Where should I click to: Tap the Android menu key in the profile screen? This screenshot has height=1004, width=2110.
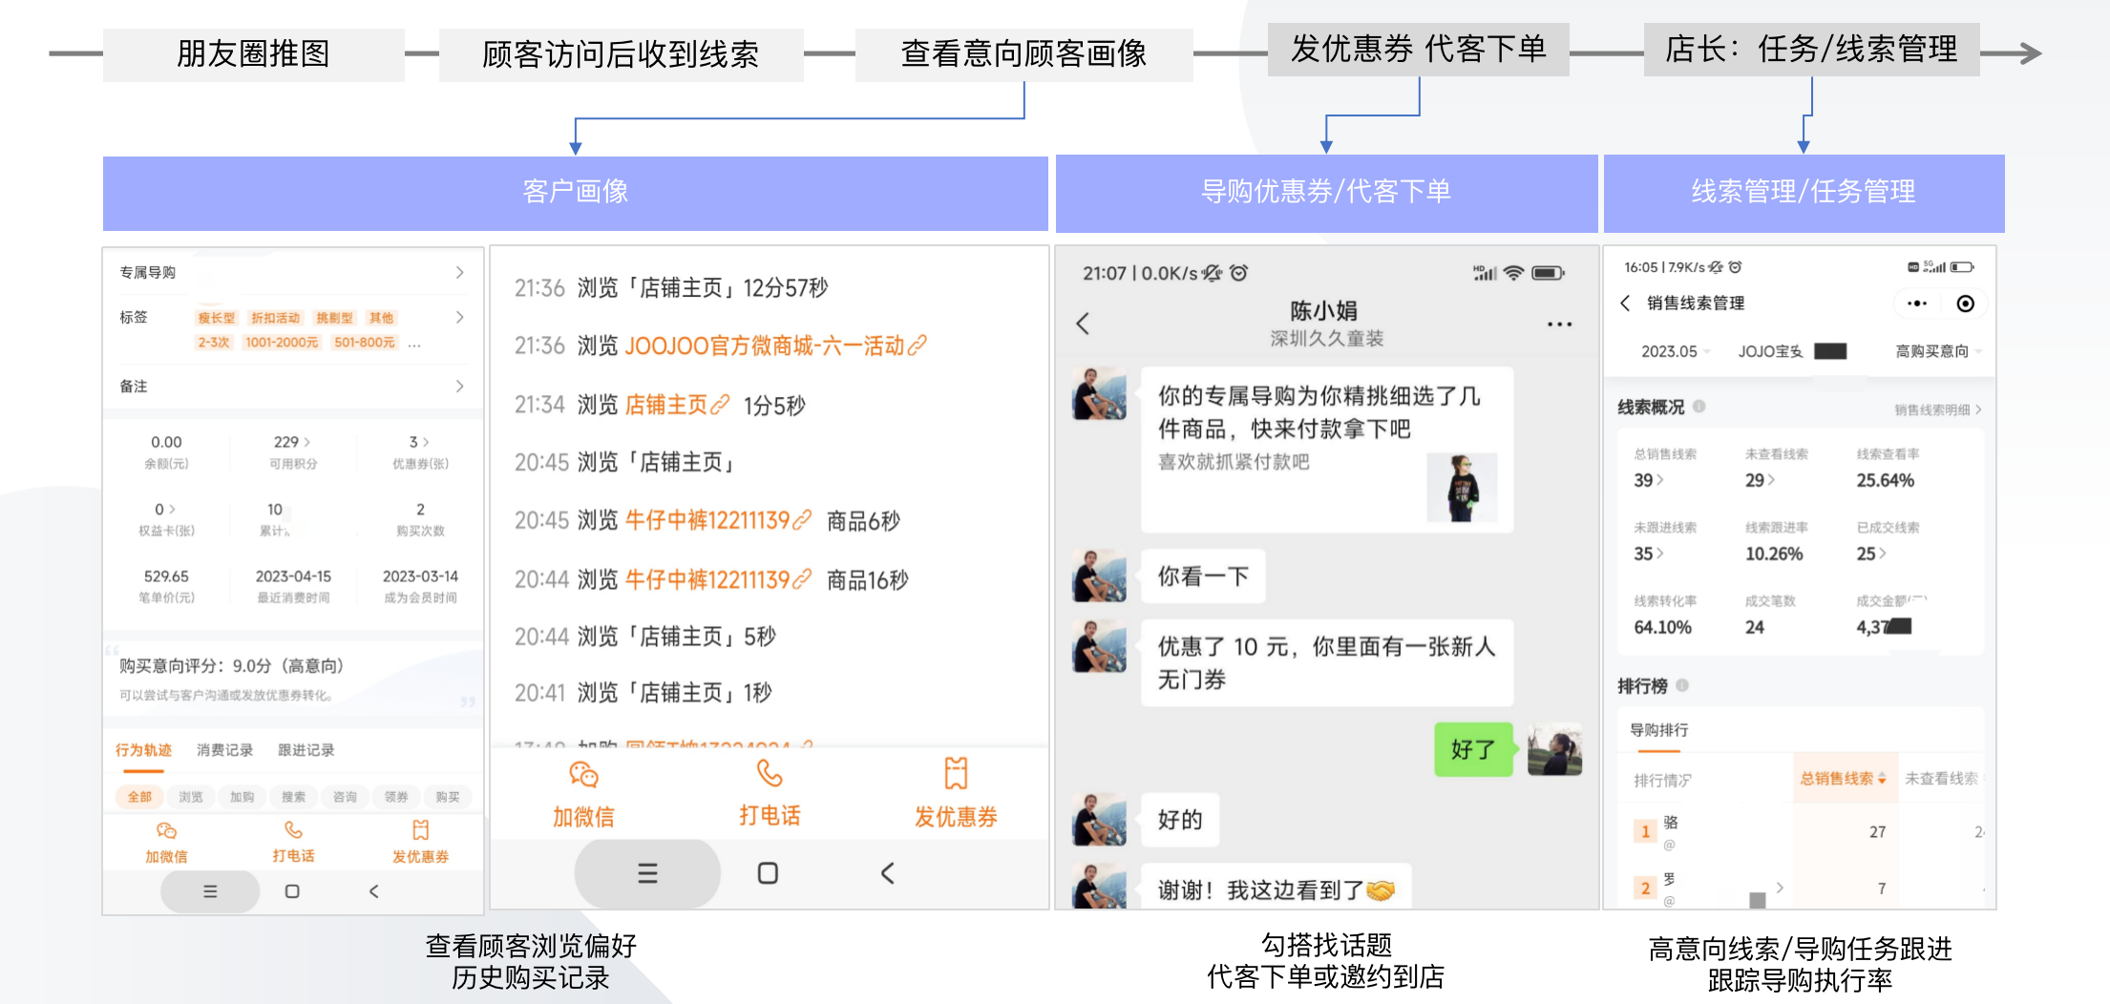click(x=210, y=891)
